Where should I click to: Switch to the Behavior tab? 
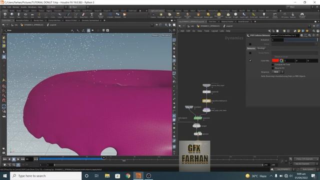click(x=251, y=48)
